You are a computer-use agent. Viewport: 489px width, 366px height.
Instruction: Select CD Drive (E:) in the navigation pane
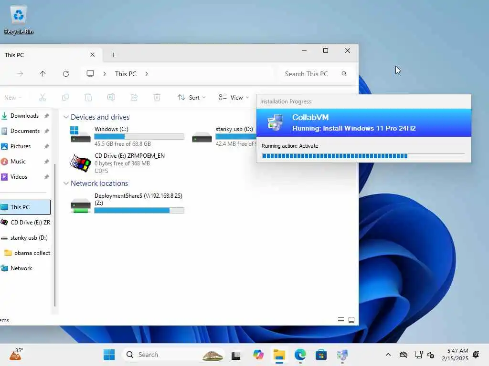25,223
